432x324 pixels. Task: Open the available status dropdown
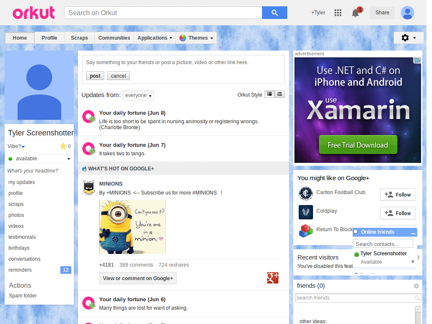(x=69, y=159)
